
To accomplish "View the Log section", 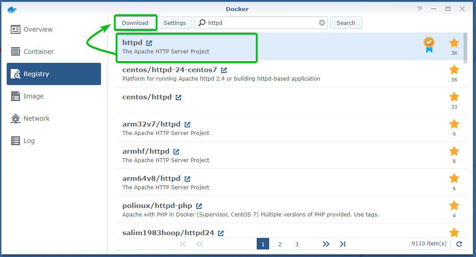I will (54, 141).
